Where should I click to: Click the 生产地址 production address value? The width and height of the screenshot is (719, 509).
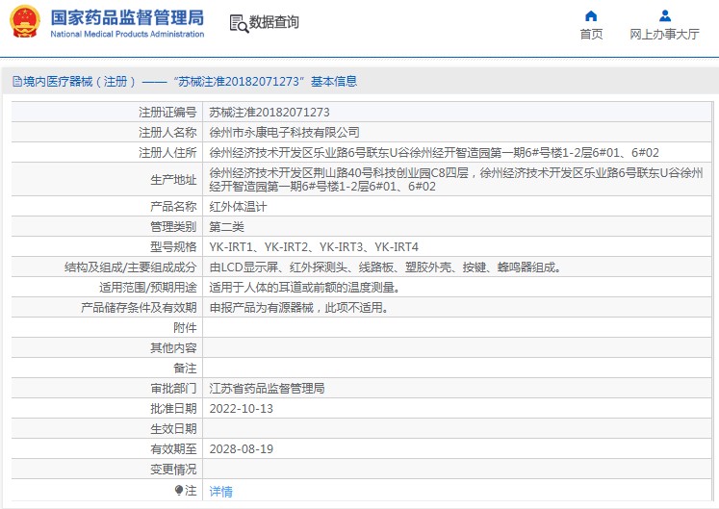456,180
